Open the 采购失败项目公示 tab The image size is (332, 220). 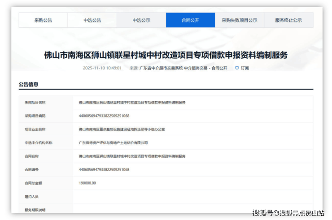point(239,20)
